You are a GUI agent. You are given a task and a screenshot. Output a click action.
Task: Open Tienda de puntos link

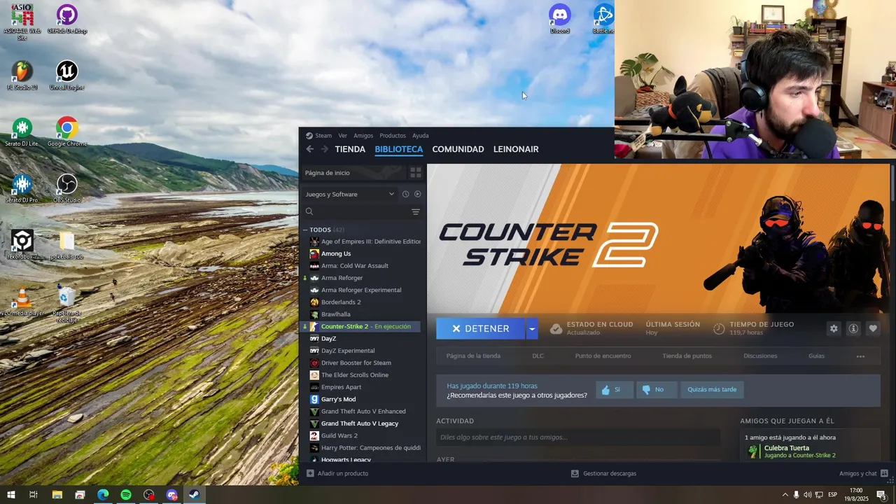687,356
